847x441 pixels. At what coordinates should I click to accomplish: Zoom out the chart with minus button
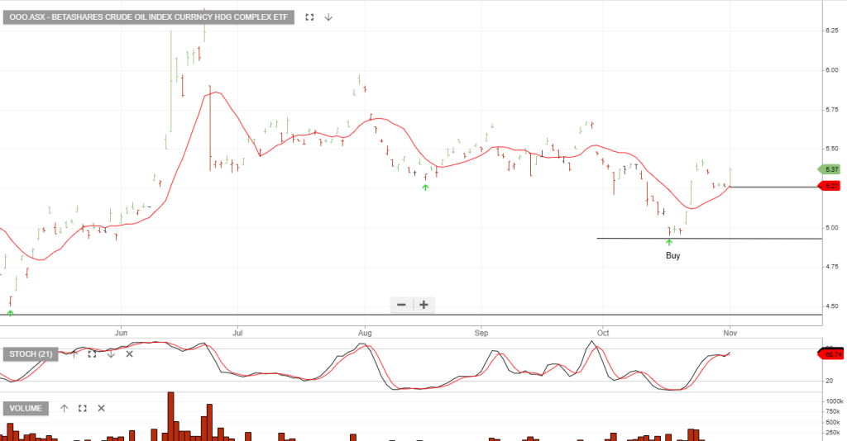coord(401,305)
